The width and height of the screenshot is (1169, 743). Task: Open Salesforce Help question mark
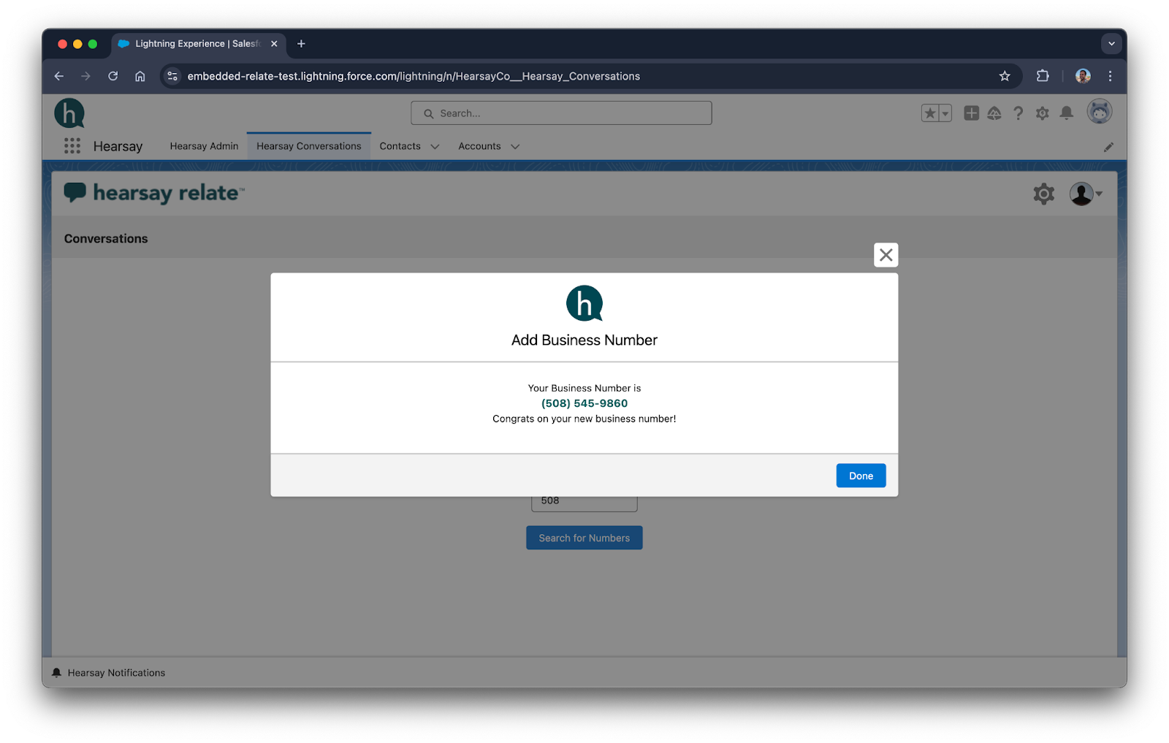pyautogui.click(x=1018, y=113)
